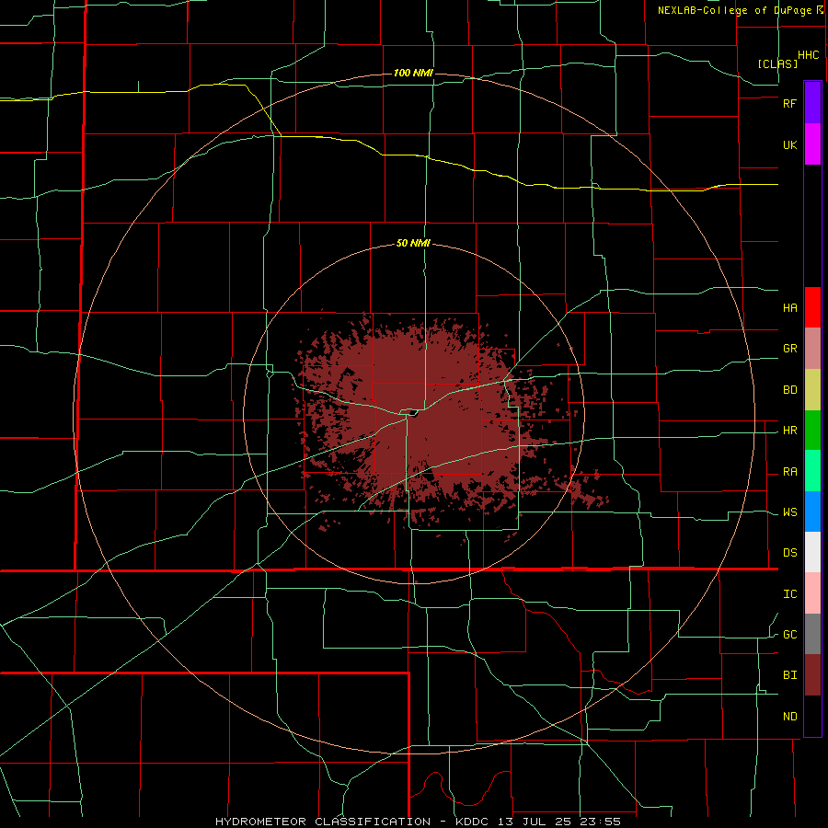Click the WS blue legend swatch
Screen dimensions: 828x828
812,512
